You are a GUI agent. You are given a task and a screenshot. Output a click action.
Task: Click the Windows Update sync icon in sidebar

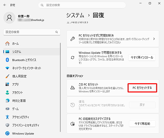click(x=7, y=133)
